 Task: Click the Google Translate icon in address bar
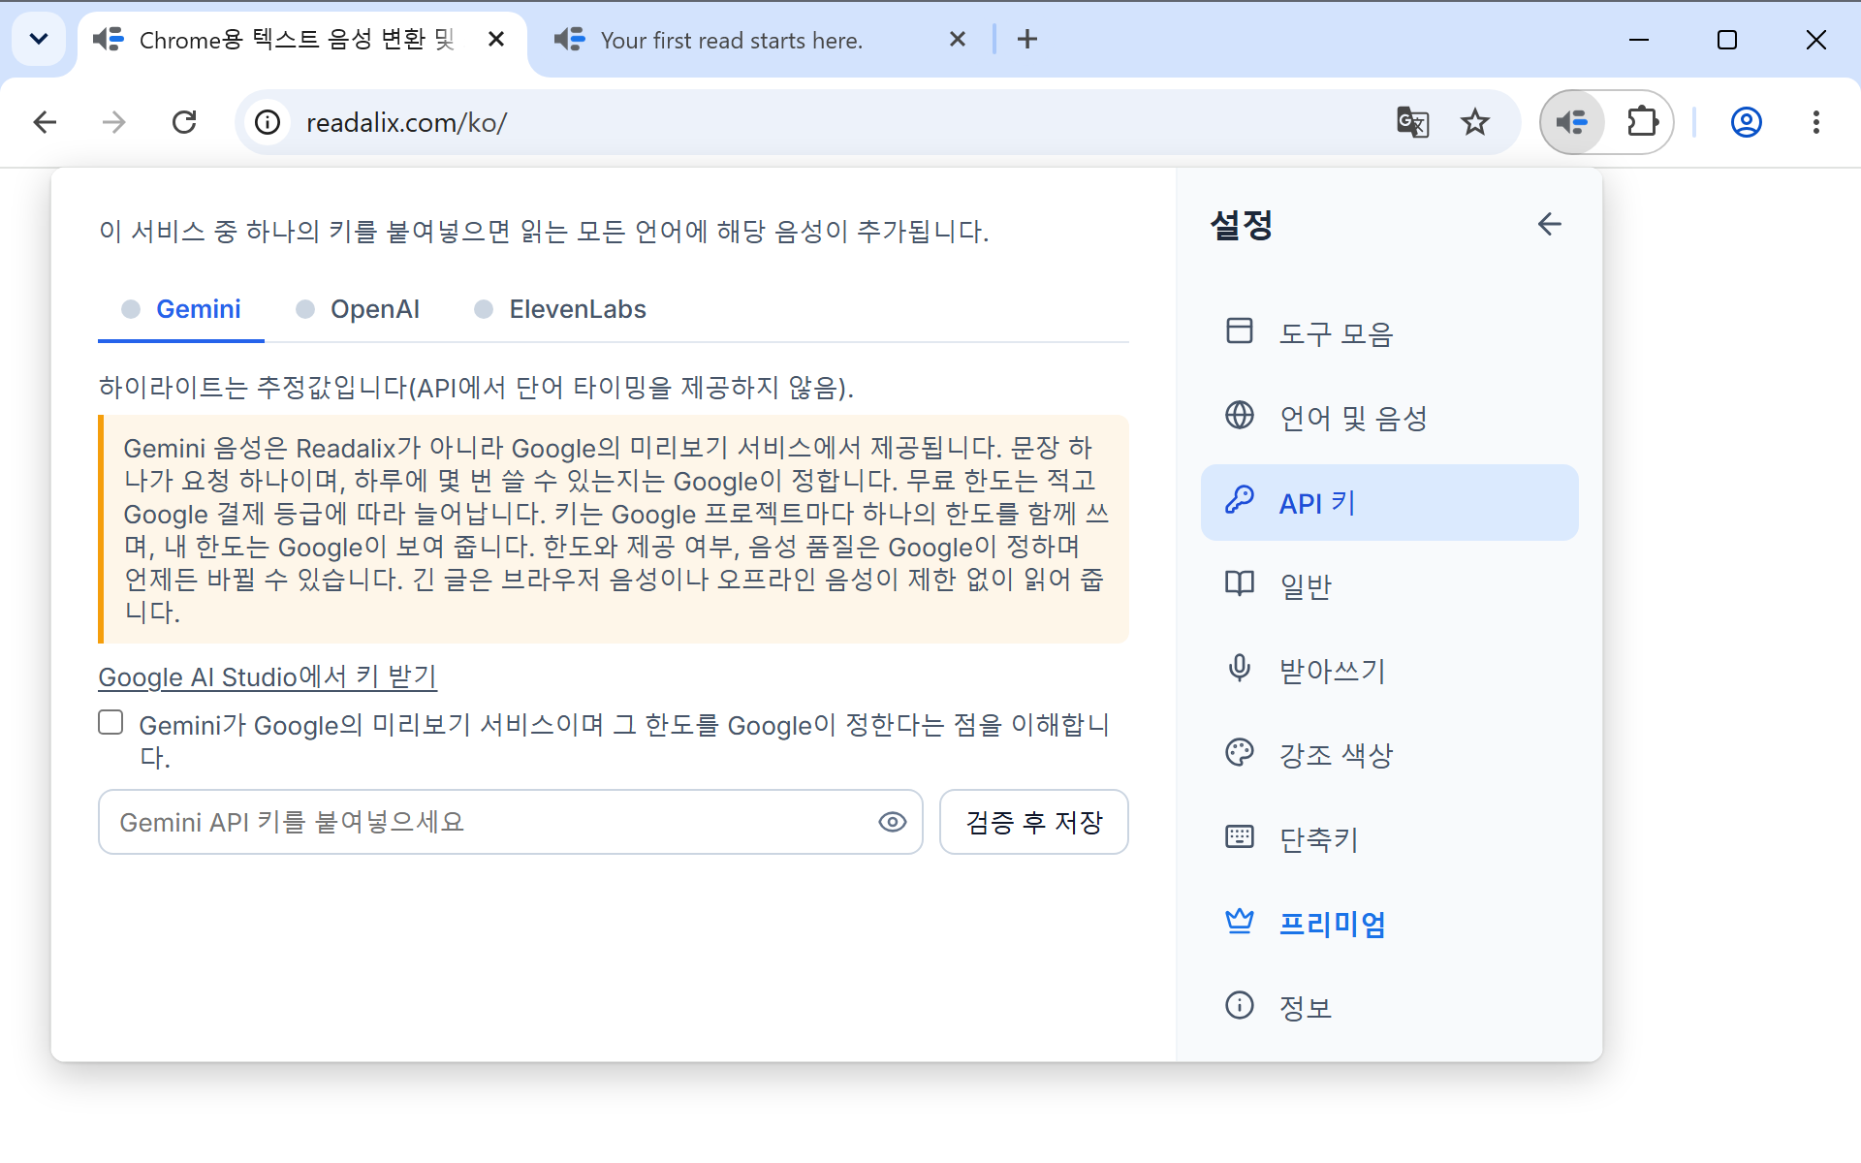tap(1412, 122)
